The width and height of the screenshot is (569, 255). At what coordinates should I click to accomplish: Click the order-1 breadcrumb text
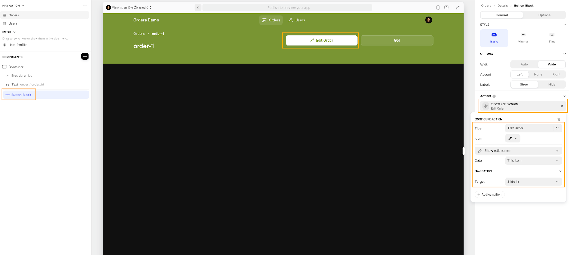(x=158, y=34)
